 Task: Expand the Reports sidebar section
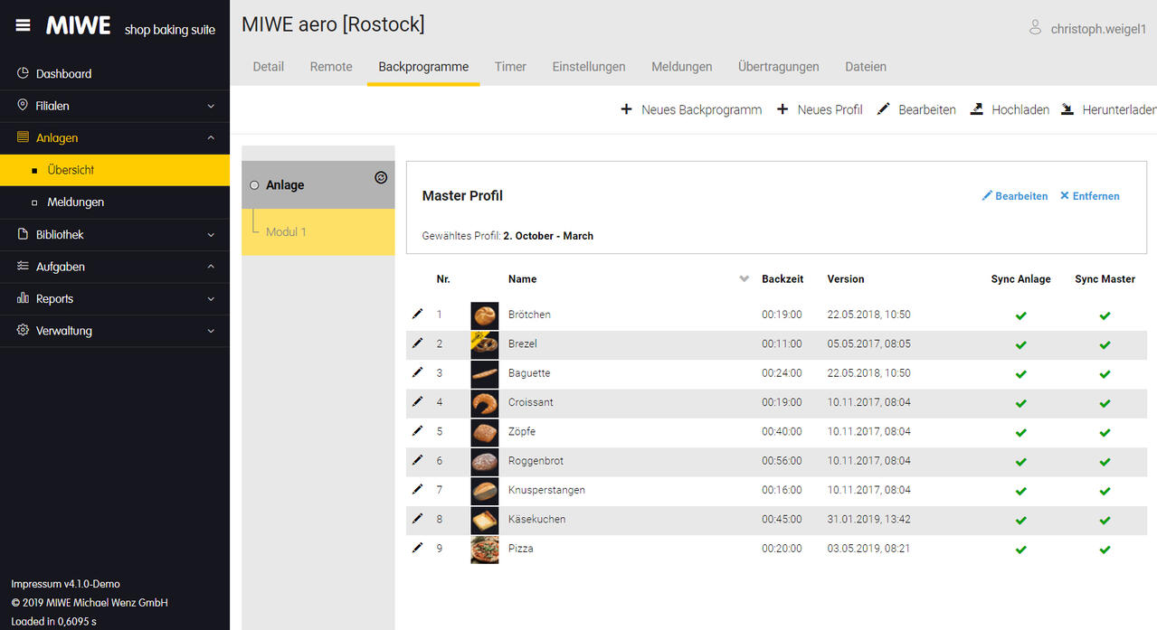coord(211,298)
